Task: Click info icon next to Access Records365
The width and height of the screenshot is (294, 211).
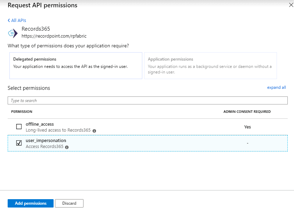Action: pos(67,147)
